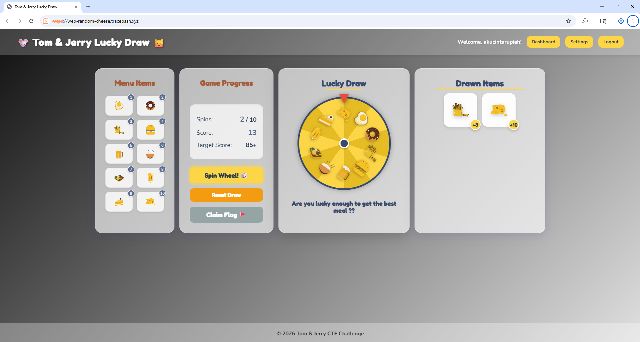This screenshot has width=640, height=342.
Task: Reset the draw with Reset Draw
Action: [x=226, y=195]
